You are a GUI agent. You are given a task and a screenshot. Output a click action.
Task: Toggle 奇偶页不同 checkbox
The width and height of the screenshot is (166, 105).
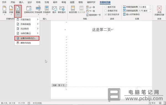coord(106,11)
